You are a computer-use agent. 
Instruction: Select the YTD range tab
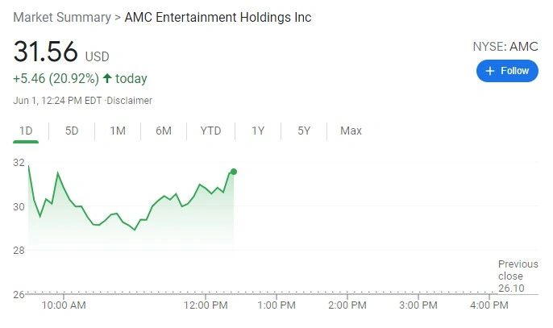click(210, 131)
